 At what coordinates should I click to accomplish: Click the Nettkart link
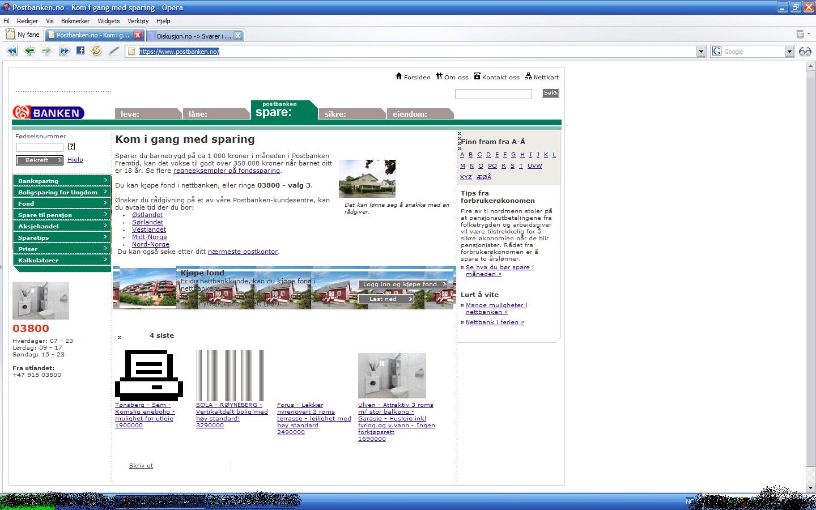click(x=542, y=77)
